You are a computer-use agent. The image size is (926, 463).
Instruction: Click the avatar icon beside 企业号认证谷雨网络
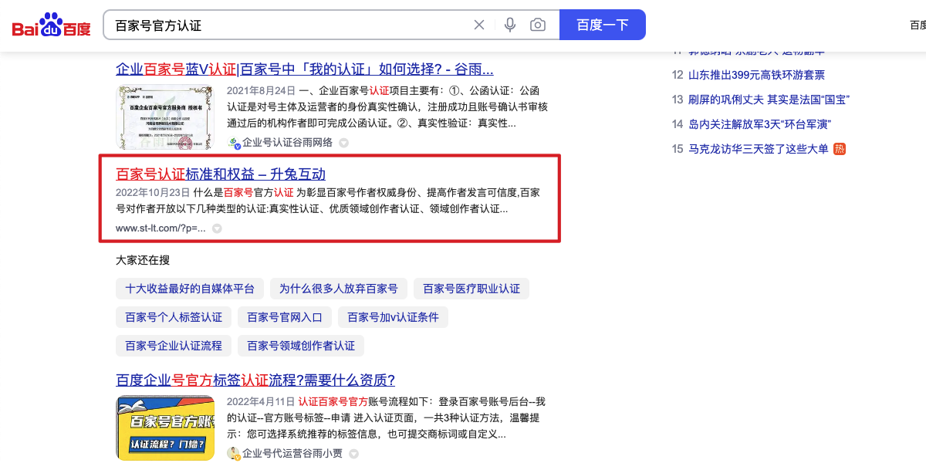click(234, 143)
